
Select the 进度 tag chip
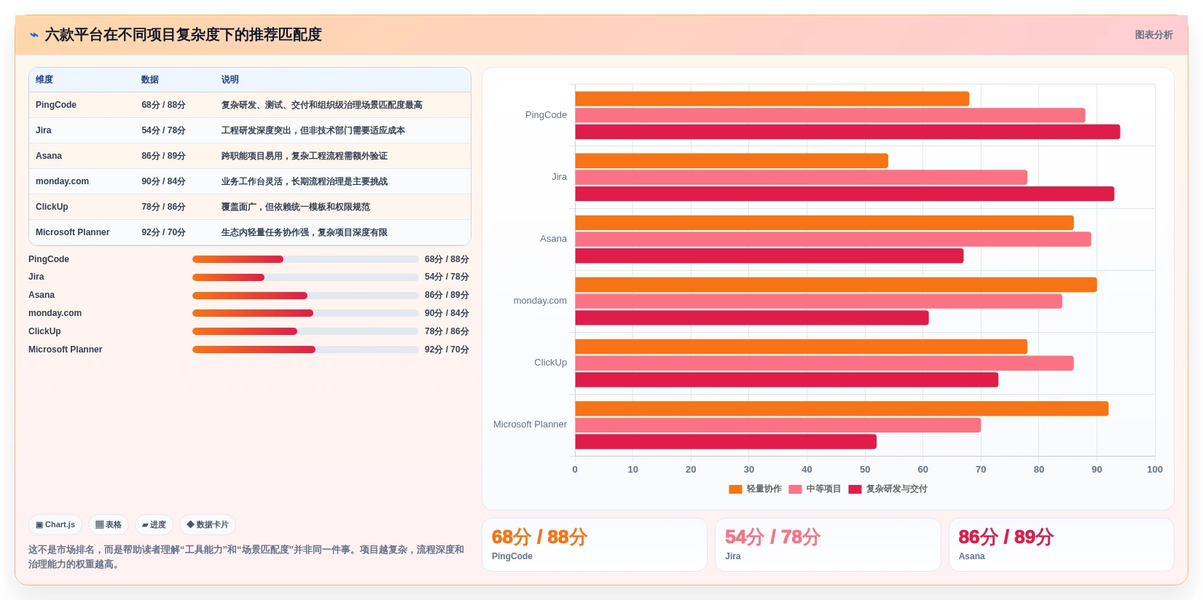(x=154, y=524)
